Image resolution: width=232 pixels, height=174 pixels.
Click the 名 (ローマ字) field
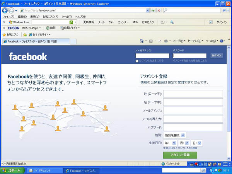coord(193,102)
